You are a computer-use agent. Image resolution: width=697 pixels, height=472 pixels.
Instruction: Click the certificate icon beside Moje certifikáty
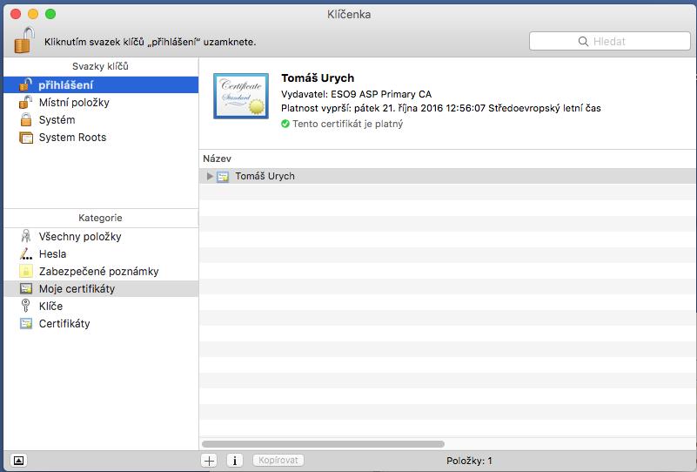click(26, 289)
